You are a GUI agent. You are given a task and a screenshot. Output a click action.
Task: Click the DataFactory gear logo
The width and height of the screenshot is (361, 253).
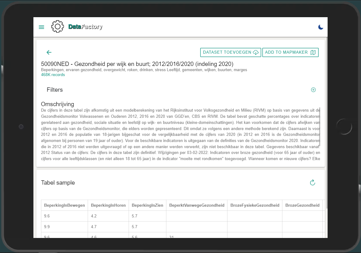(x=57, y=27)
